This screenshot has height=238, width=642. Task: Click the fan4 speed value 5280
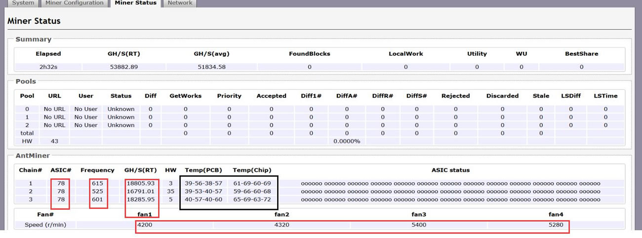point(556,225)
